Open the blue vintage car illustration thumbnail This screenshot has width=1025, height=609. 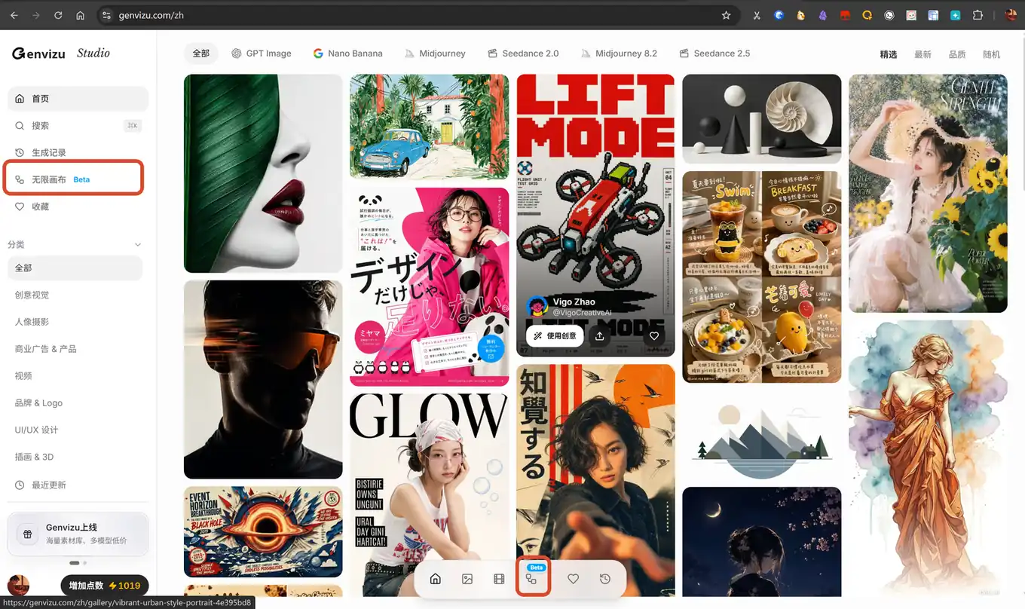click(x=430, y=127)
